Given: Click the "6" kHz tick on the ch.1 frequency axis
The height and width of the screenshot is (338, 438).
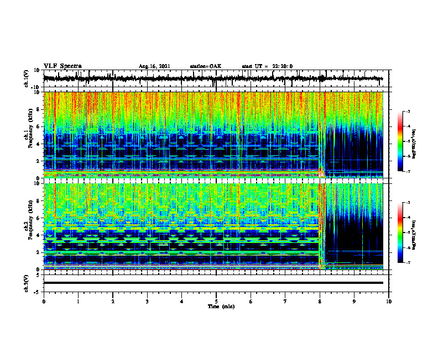Looking at the screenshot, I should point(39,126).
